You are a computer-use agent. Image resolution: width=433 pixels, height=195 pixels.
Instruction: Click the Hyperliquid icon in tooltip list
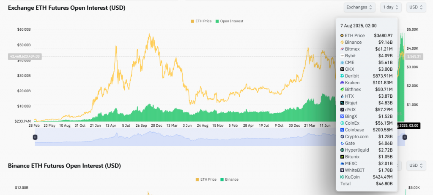point(342,150)
